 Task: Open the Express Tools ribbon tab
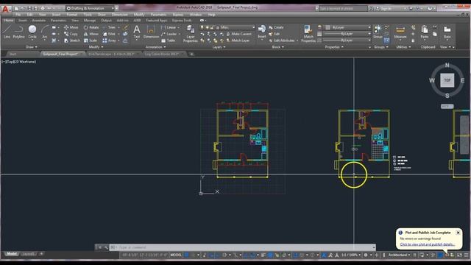(182, 21)
